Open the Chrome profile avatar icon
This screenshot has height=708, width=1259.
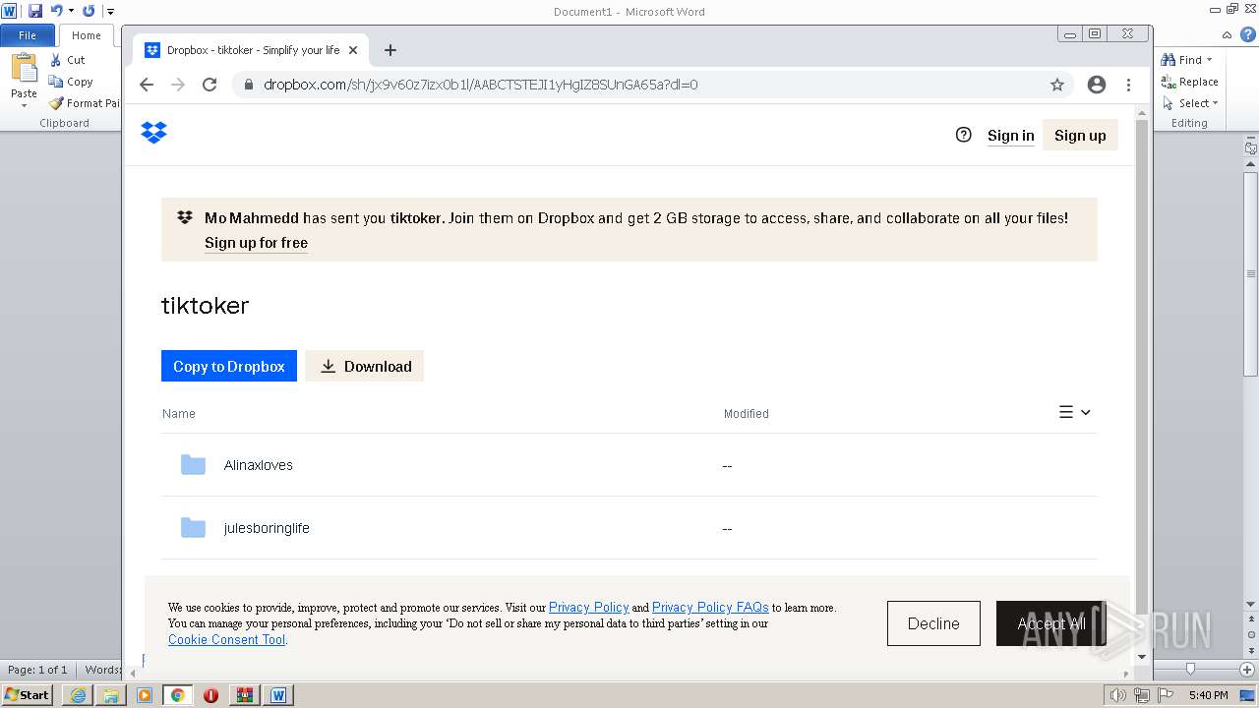coord(1097,85)
